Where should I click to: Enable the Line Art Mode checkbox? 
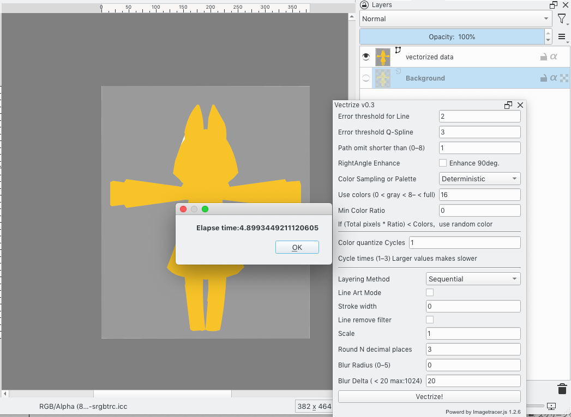click(x=430, y=293)
